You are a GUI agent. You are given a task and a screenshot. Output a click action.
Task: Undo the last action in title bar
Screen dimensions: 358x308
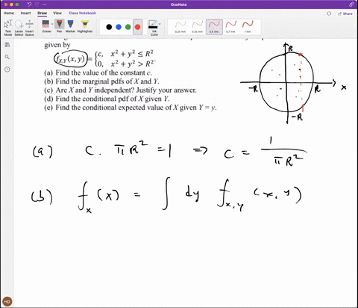pos(30,4)
